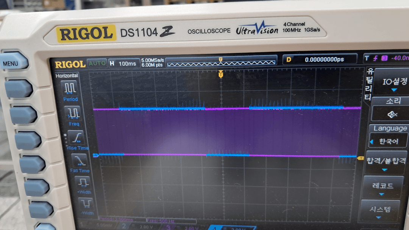Push the physical MENU button
The width and height of the screenshot is (409, 230).
click(x=14, y=62)
